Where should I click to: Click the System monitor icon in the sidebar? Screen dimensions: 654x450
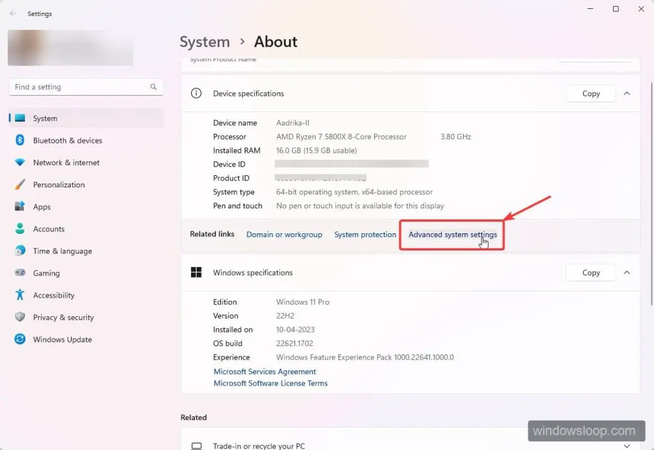(x=20, y=118)
